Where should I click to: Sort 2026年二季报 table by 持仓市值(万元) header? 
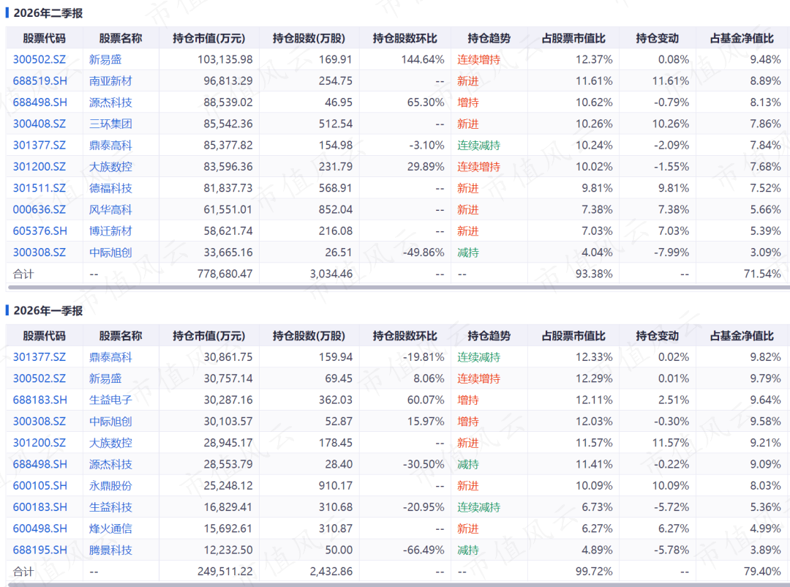pos(209,38)
